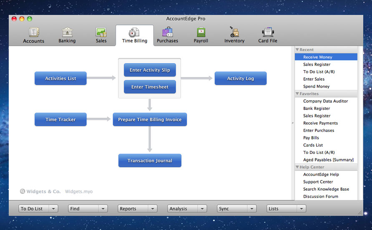Click the Enter Timesheet button

point(150,87)
